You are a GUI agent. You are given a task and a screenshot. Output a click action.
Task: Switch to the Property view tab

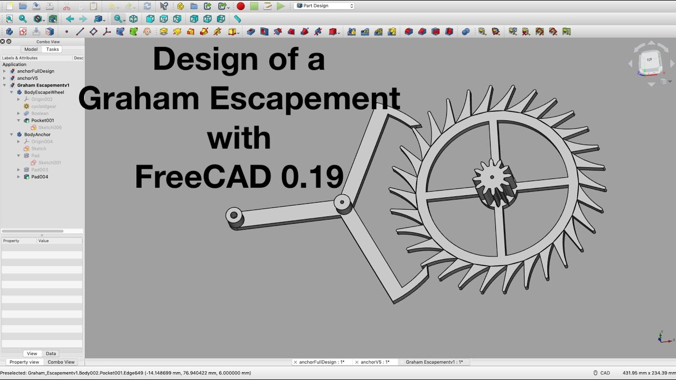pyautogui.click(x=24, y=362)
